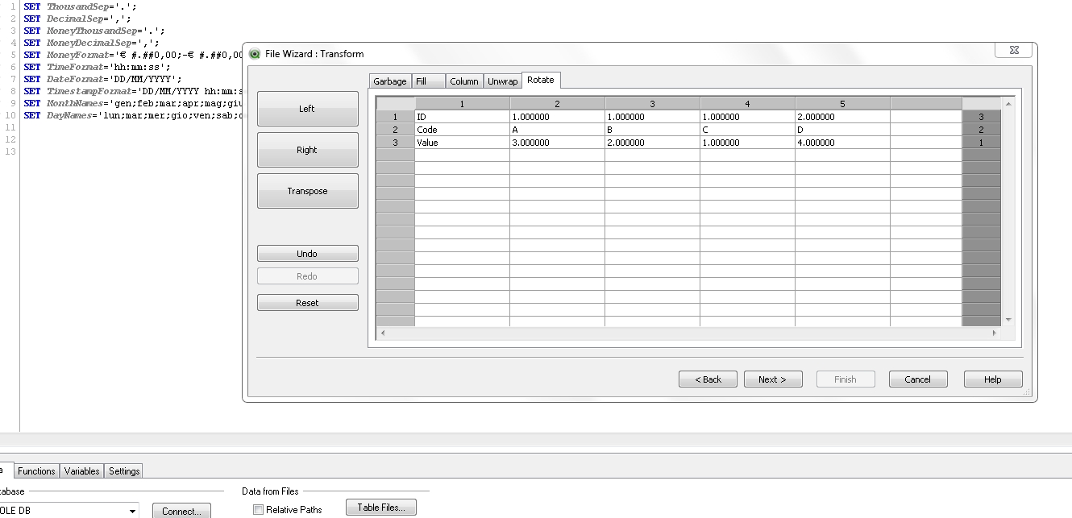Click the horizontal scrollbar left arrow
This screenshot has height=518, width=1072.
(383, 332)
